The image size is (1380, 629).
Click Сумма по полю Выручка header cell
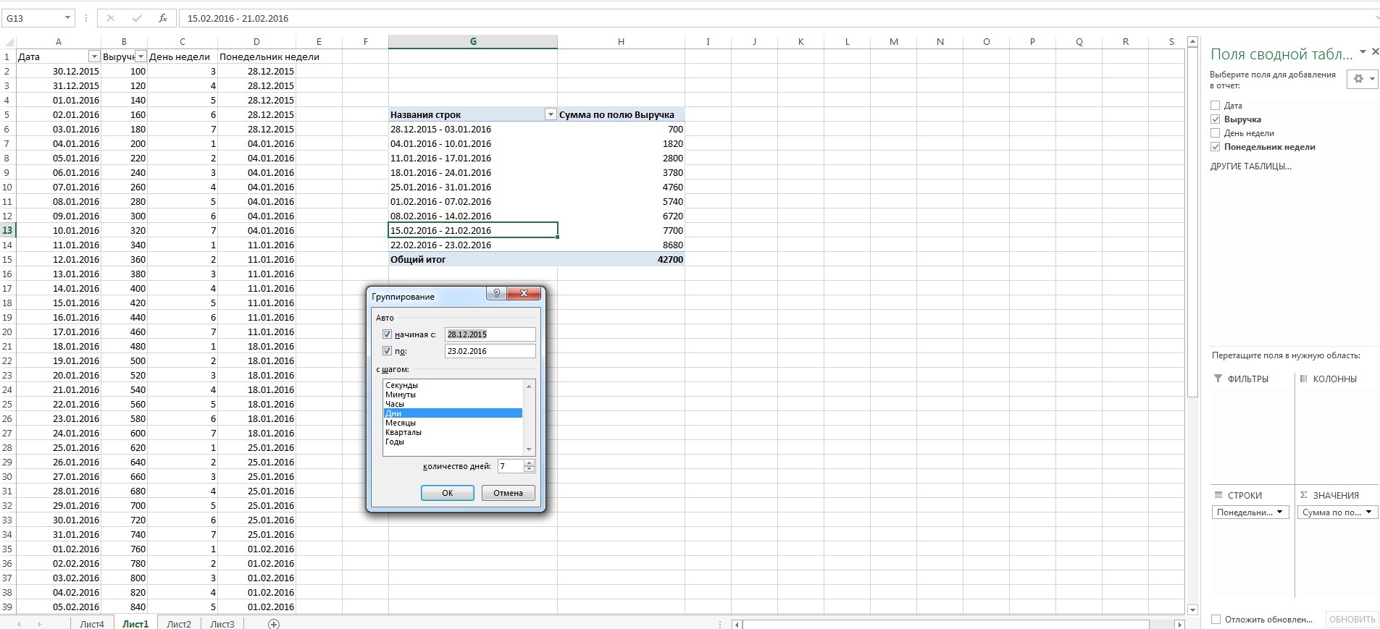coord(621,114)
